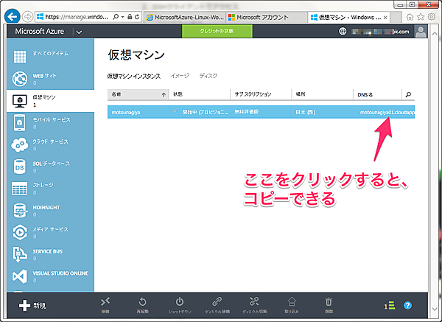Switch to the ディスク tab
Image resolution: width=442 pixels, height=322 pixels.
tap(208, 76)
